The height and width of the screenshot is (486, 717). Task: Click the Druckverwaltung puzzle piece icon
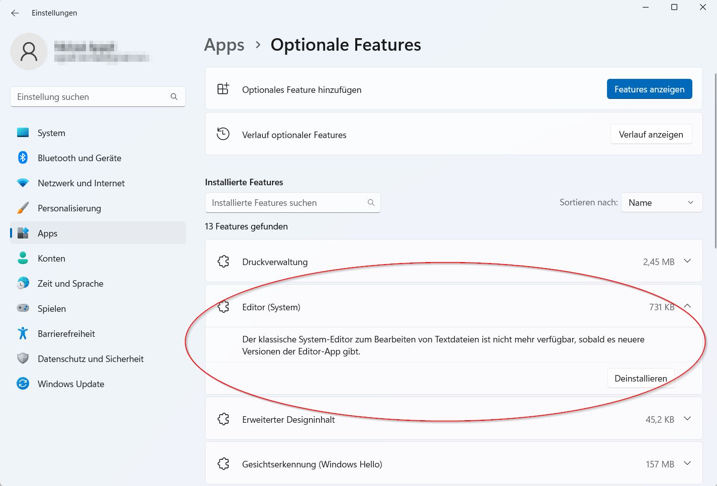[223, 262]
